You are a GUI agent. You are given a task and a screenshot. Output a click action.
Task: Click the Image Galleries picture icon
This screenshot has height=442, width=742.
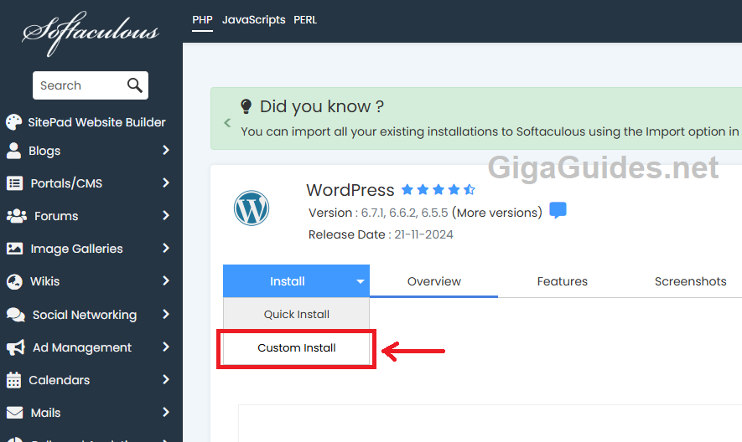point(14,248)
